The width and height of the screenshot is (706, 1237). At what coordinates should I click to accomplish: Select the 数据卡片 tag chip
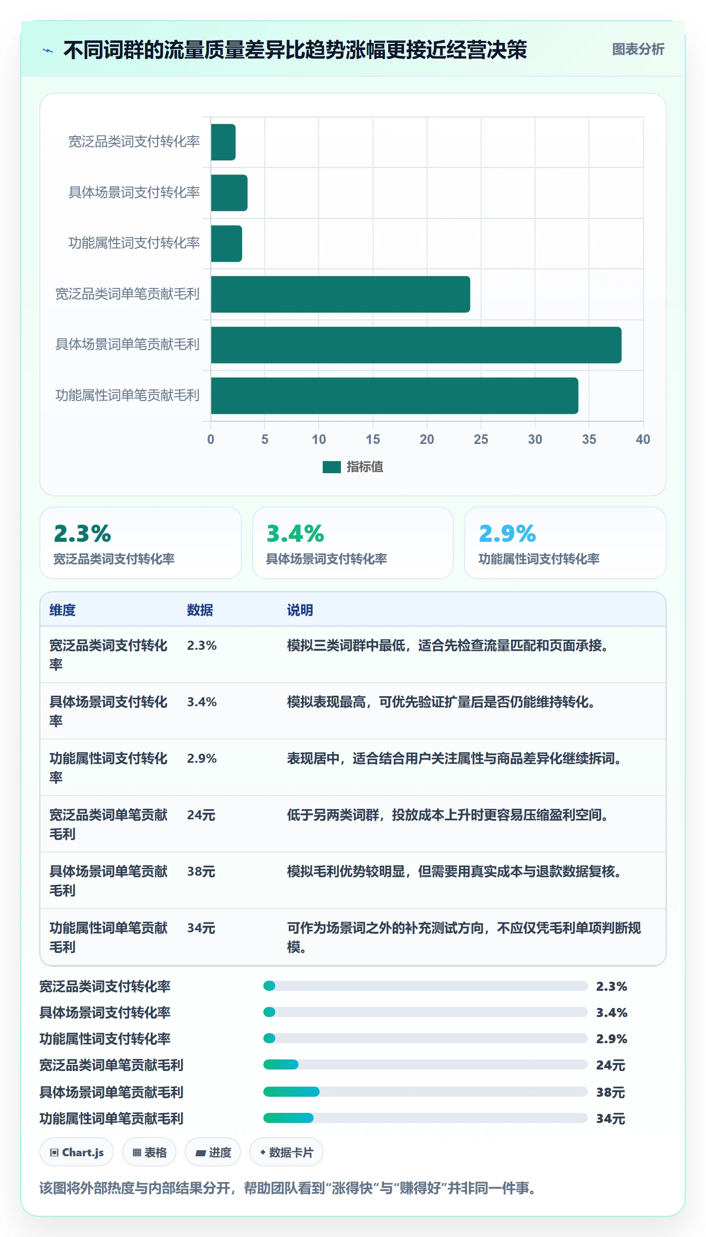click(286, 1152)
